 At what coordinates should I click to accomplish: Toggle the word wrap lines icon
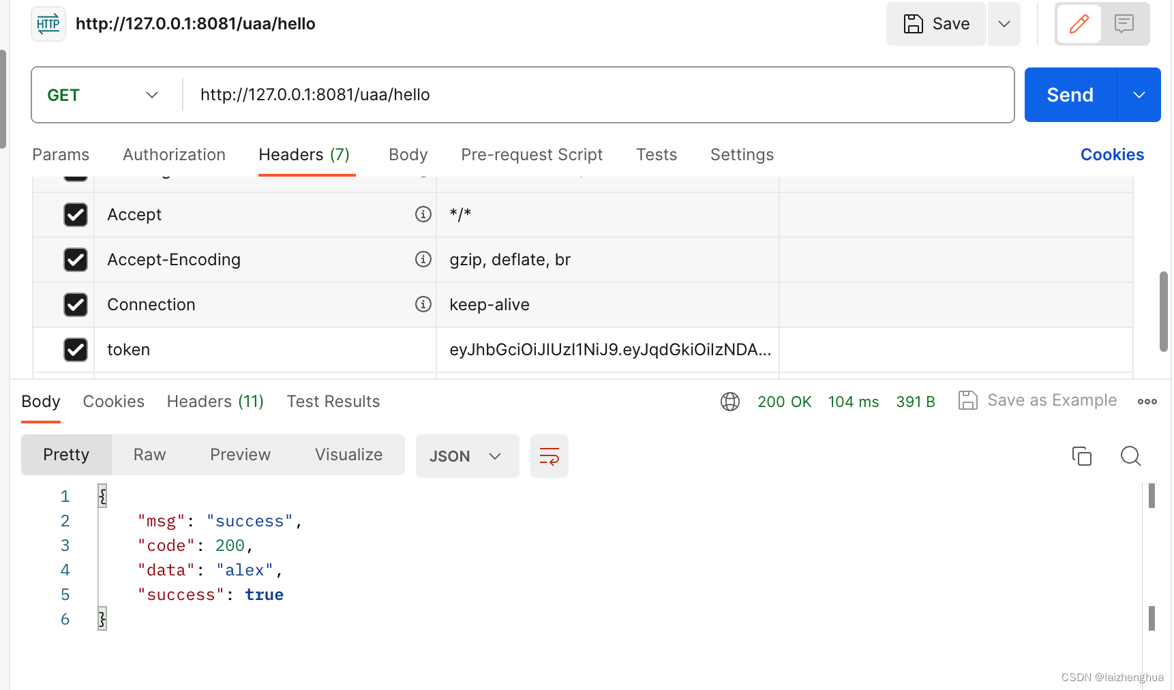(550, 456)
